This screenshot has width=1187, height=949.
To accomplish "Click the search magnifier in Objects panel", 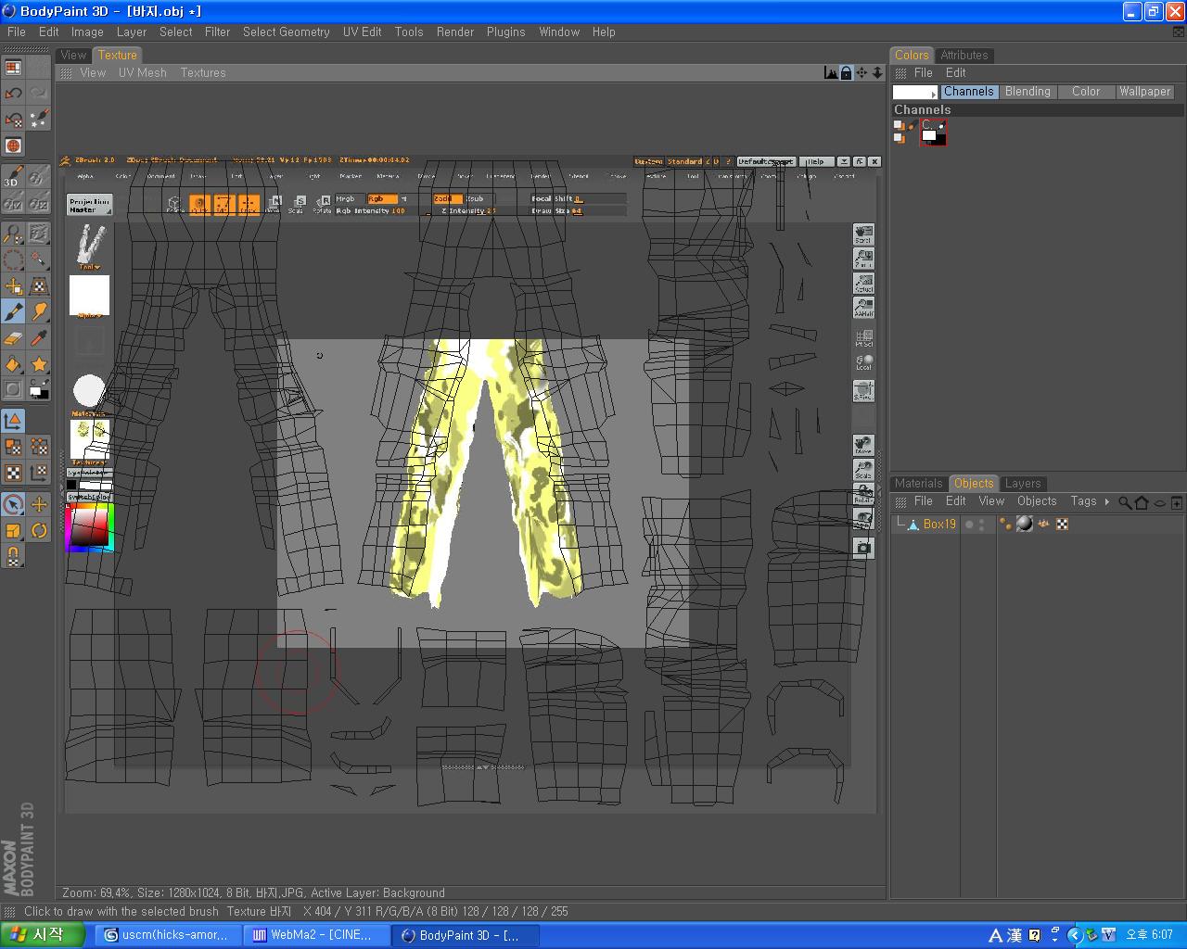I will tap(1124, 502).
